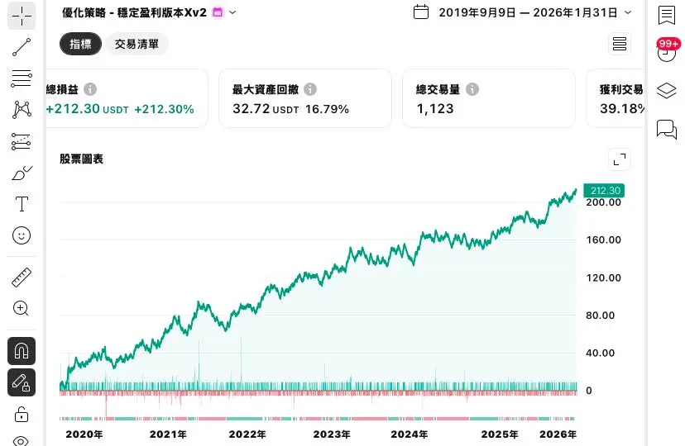The image size is (685, 446).
Task: Click the 股票圖表 chart heading
Action: tap(81, 159)
